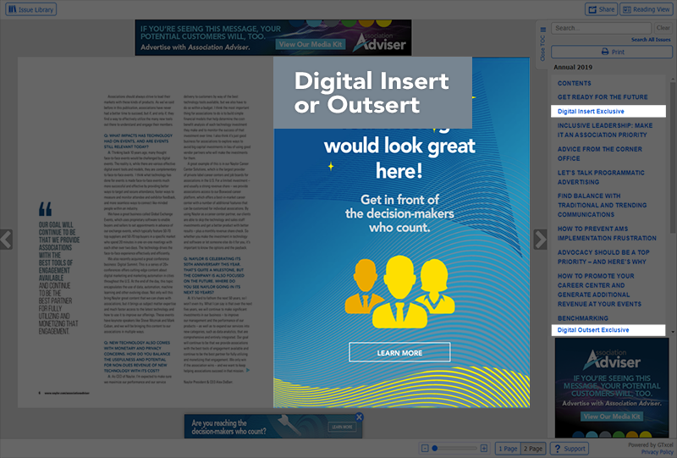The image size is (677, 458).
Task: Open the Issue Library
Action: tap(30, 9)
